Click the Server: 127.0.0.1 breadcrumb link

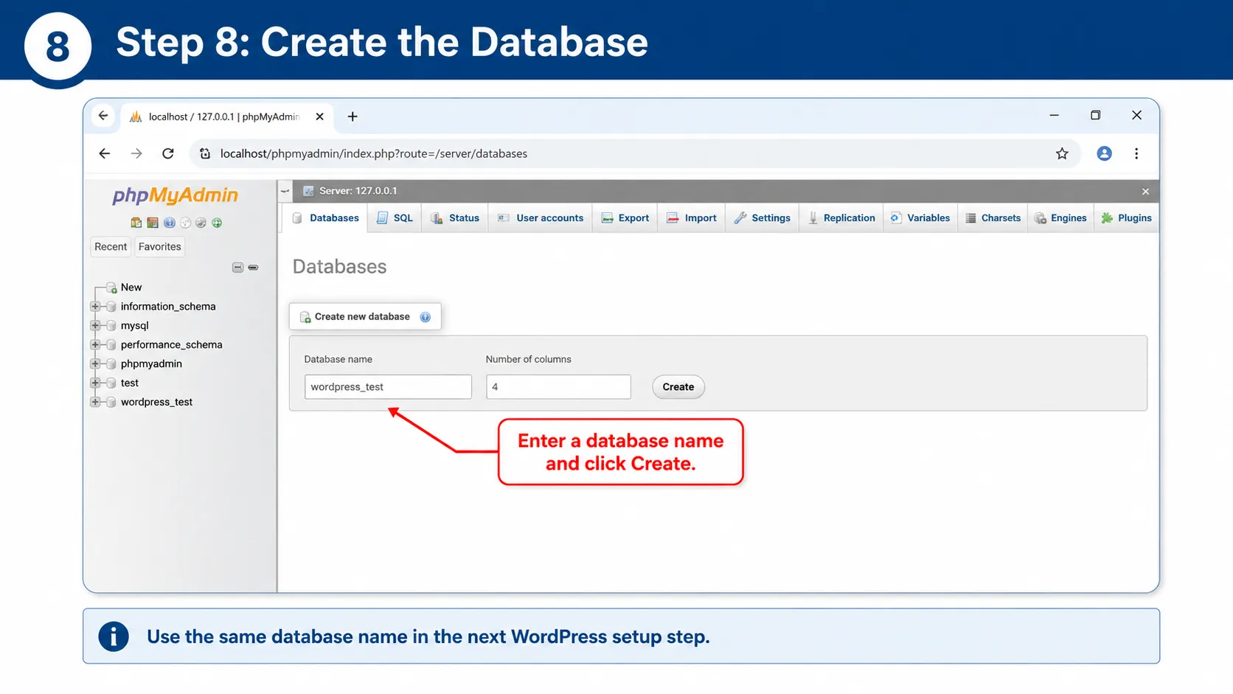point(358,191)
